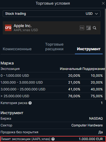The width and height of the screenshot is (106, 142).
Task: Click the chevron arrow beside USD
Action: click(x=96, y=14)
